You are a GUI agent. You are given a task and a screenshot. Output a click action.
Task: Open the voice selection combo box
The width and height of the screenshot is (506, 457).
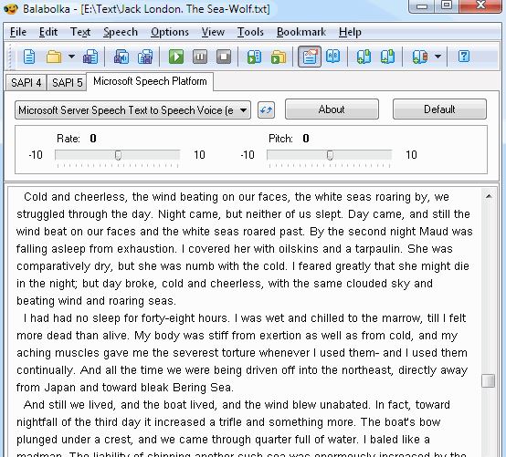pyautogui.click(x=132, y=110)
